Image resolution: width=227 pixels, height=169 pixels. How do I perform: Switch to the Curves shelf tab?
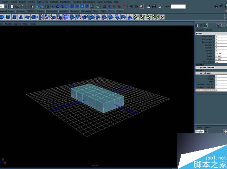[x=11, y=11]
